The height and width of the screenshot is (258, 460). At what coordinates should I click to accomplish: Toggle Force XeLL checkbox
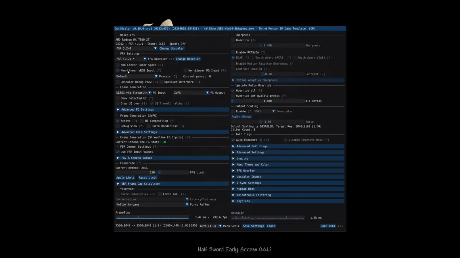(160, 194)
